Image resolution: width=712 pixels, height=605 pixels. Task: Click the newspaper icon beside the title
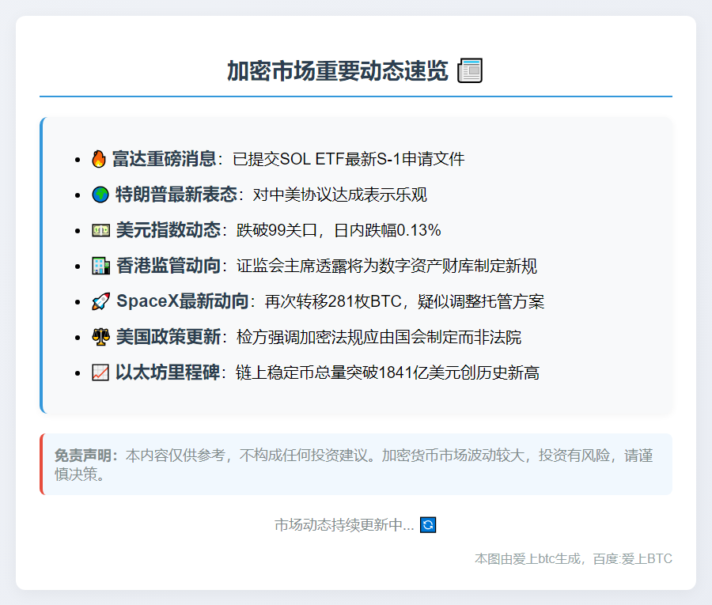tap(470, 71)
